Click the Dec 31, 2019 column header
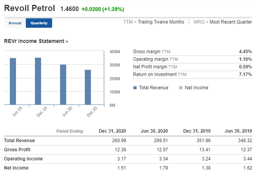256x174 pixels. (197, 131)
